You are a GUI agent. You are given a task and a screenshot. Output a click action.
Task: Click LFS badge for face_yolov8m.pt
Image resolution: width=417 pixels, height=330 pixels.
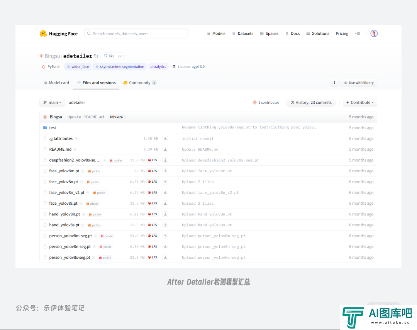point(153,171)
